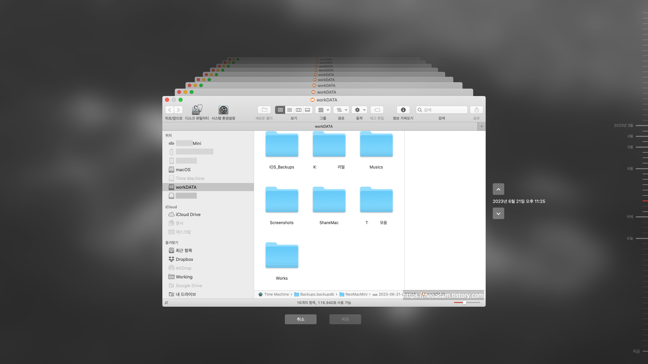Click the Share toolbar icon
The width and height of the screenshot is (648, 364).
coord(477,110)
